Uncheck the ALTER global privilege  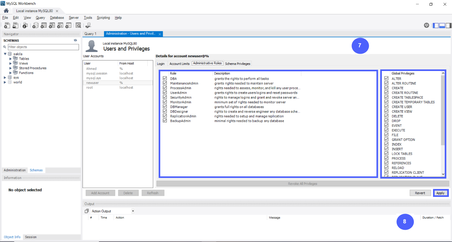pyautogui.click(x=386, y=79)
